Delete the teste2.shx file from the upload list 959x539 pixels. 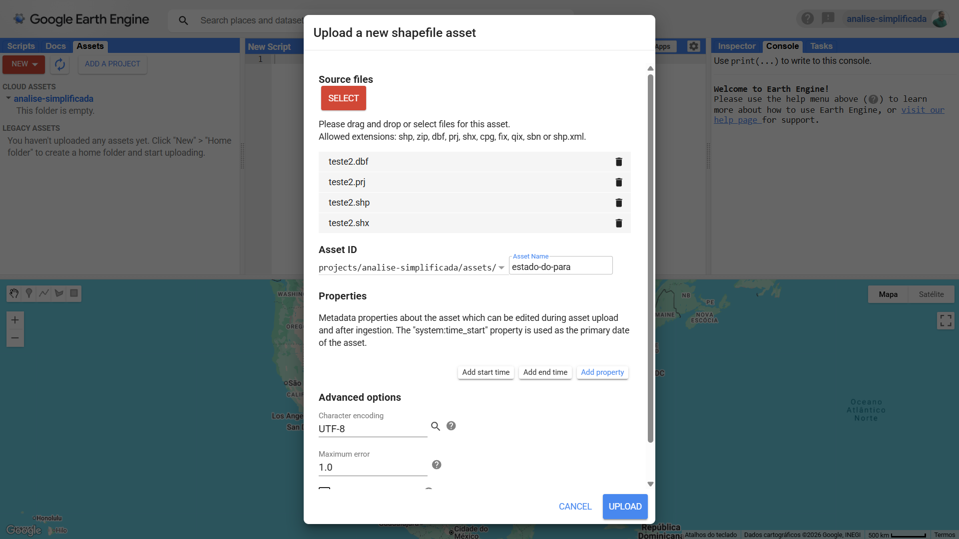[618, 223]
